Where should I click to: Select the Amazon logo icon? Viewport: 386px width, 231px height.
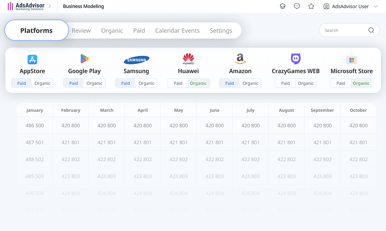click(240, 59)
